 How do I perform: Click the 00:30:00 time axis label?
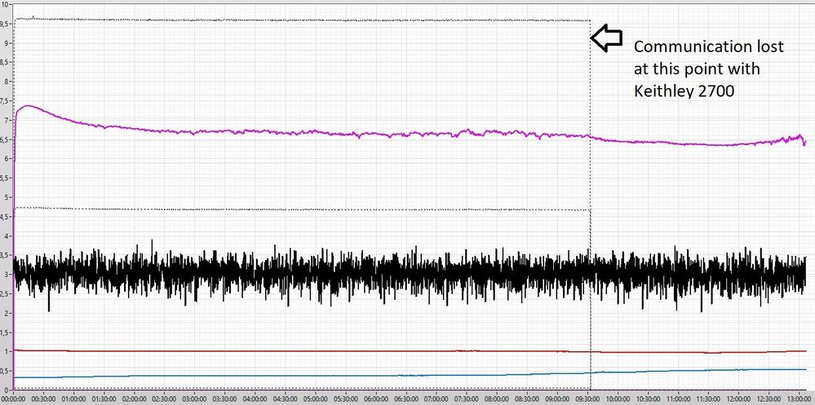(43, 400)
